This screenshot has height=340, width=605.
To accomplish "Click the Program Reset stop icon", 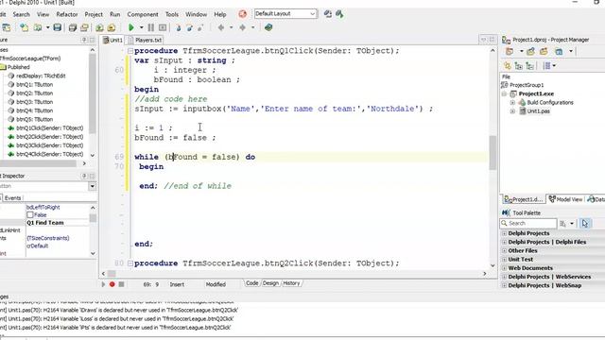I will (x=163, y=27).
